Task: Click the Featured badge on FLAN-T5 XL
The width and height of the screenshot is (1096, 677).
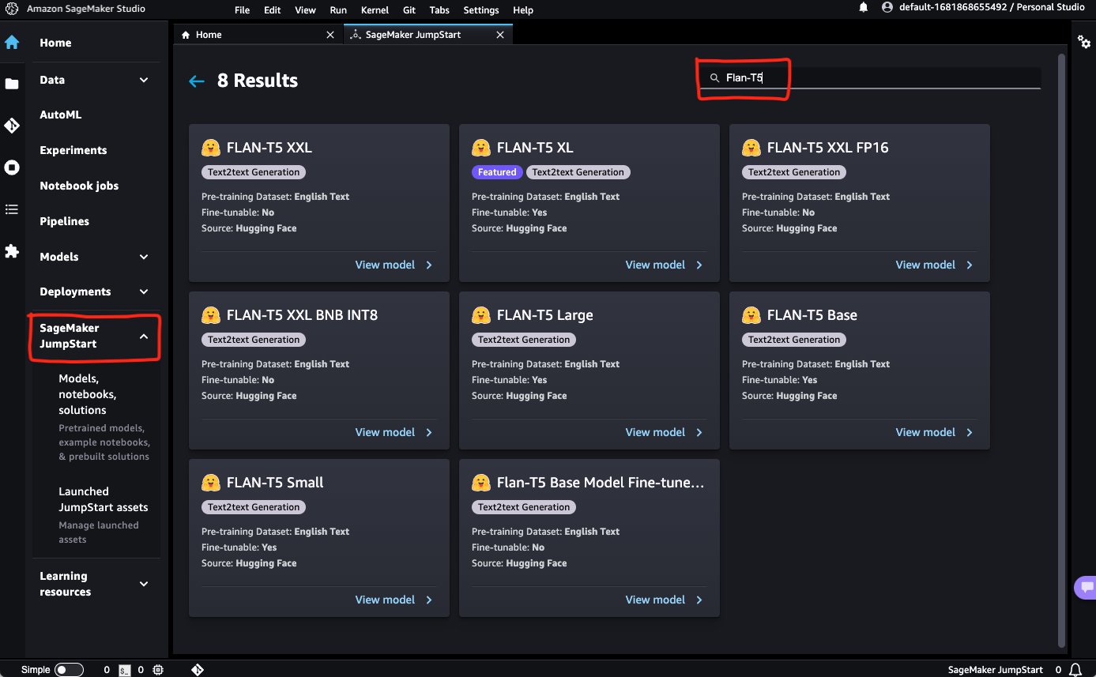Action: point(497,172)
